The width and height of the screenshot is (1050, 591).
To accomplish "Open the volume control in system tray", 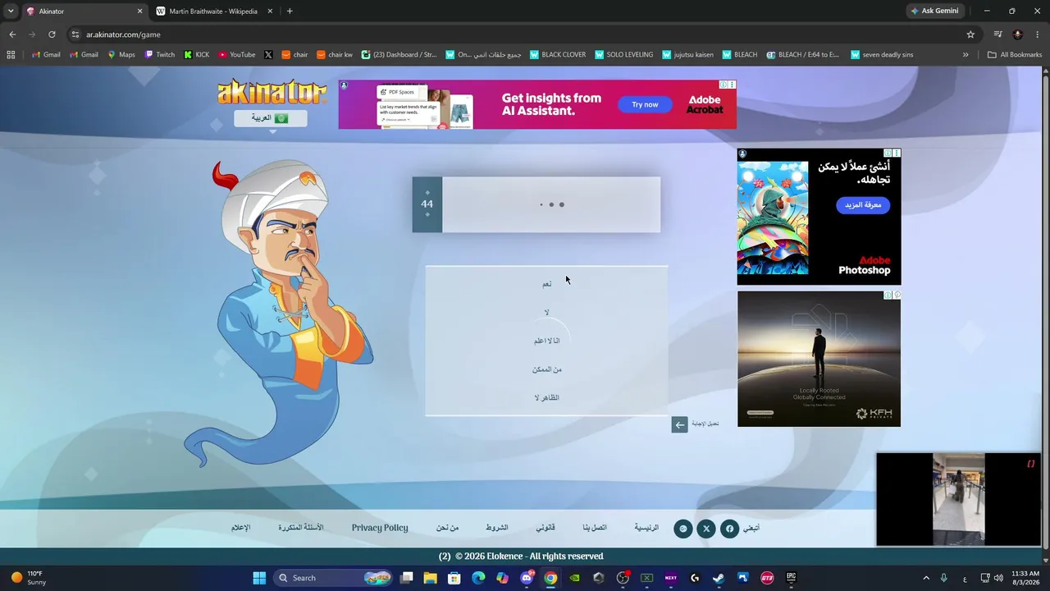I will click(998, 578).
